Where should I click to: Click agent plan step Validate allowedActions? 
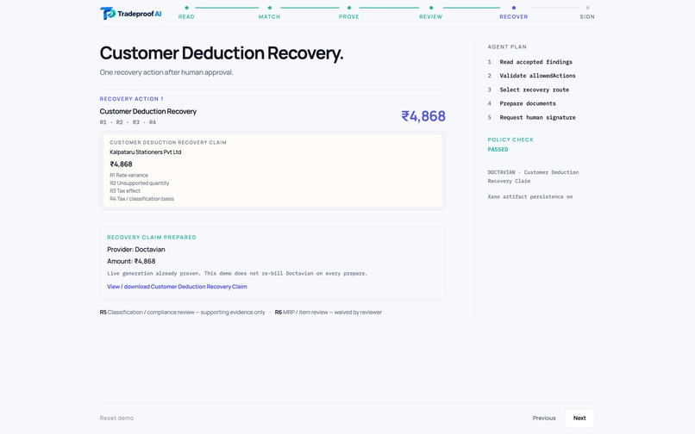pyautogui.click(x=537, y=76)
